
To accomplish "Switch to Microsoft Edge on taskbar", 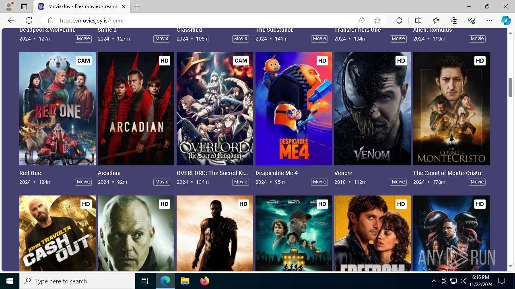I will pos(165,281).
